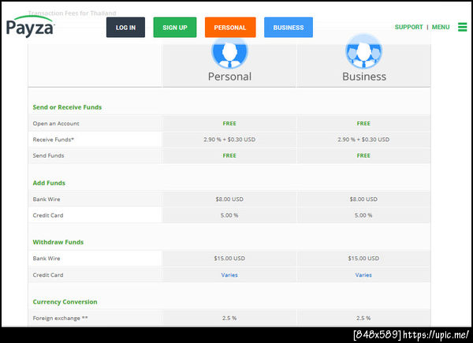
Task: Click Credit Card label under Withdraw Funds
Action: tap(48, 275)
